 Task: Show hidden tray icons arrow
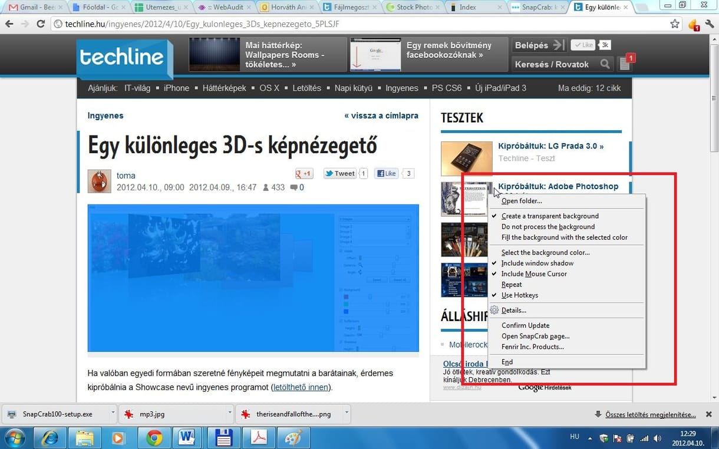click(590, 438)
